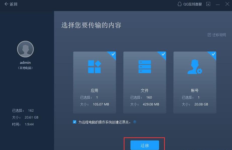Screen dimensions: 232x150
Task: Toggle the 帐号 card checkmark
Action: pos(213,54)
